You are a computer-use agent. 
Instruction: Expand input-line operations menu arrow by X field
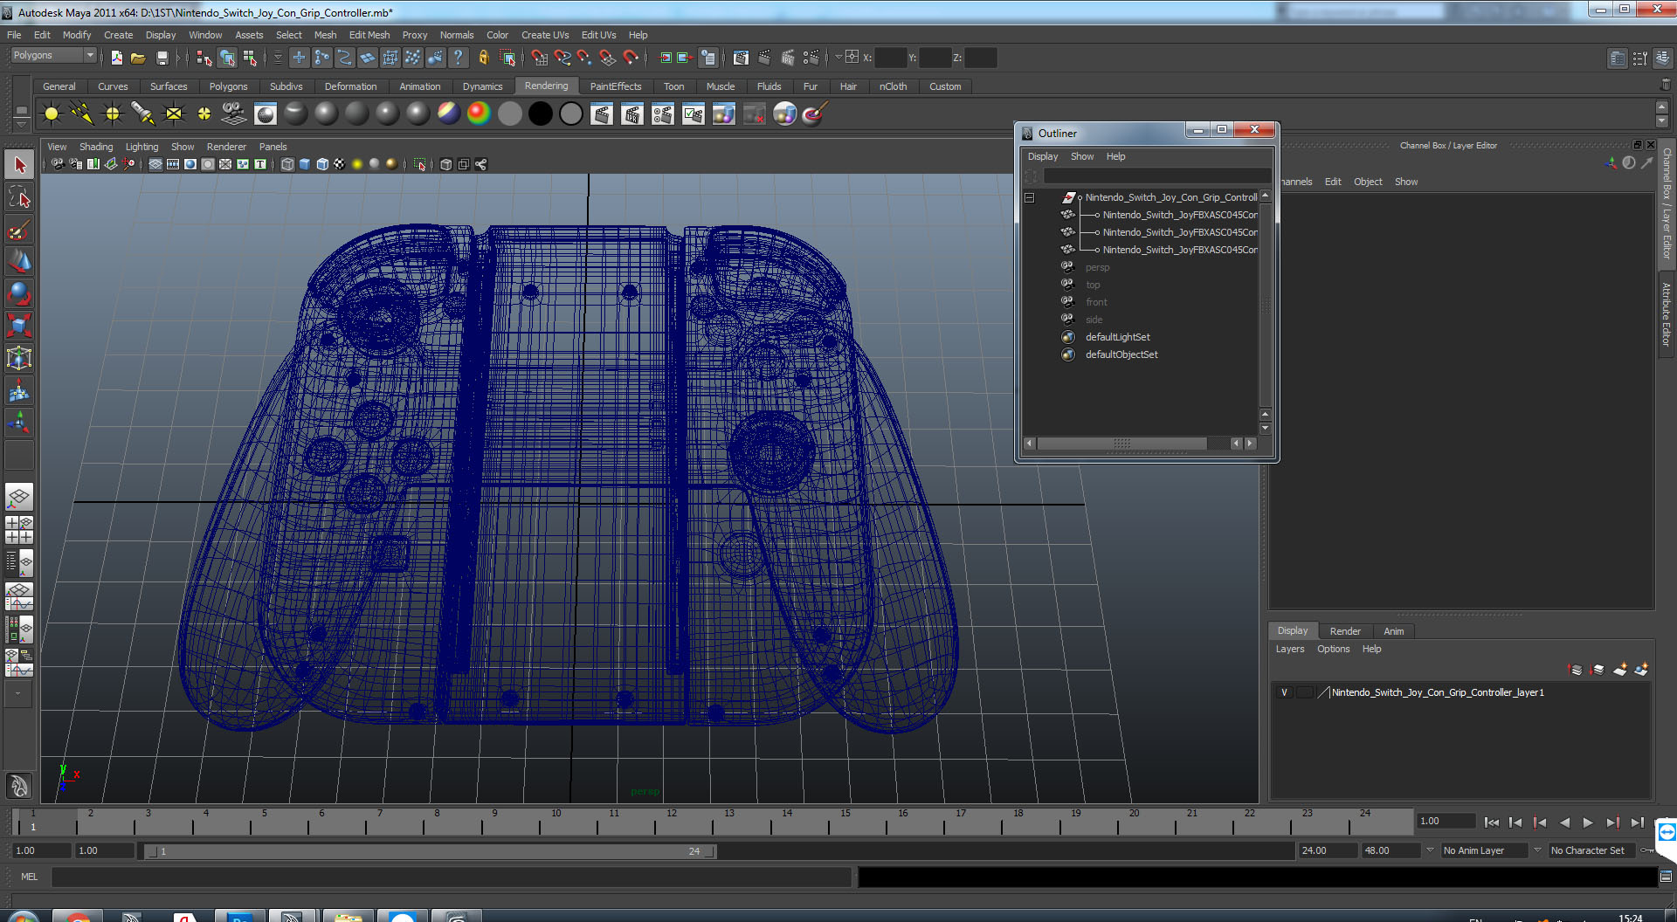[838, 58]
